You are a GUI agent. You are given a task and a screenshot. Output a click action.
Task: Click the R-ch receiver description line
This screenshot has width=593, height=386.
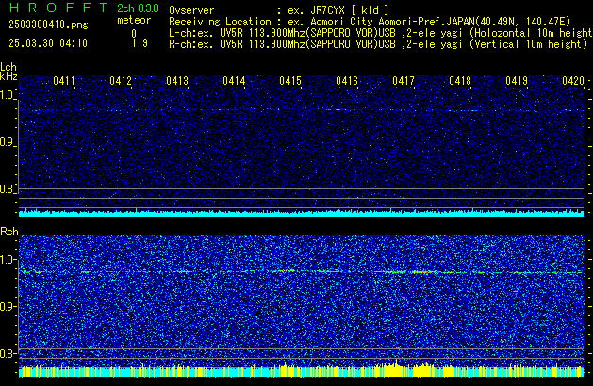point(378,44)
